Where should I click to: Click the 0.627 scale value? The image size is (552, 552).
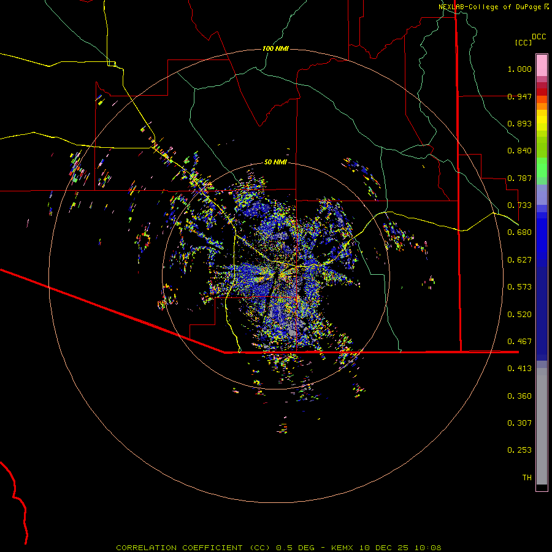tap(519, 260)
